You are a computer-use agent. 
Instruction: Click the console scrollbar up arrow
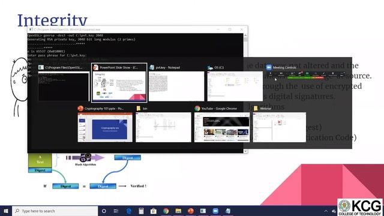click(x=245, y=35)
